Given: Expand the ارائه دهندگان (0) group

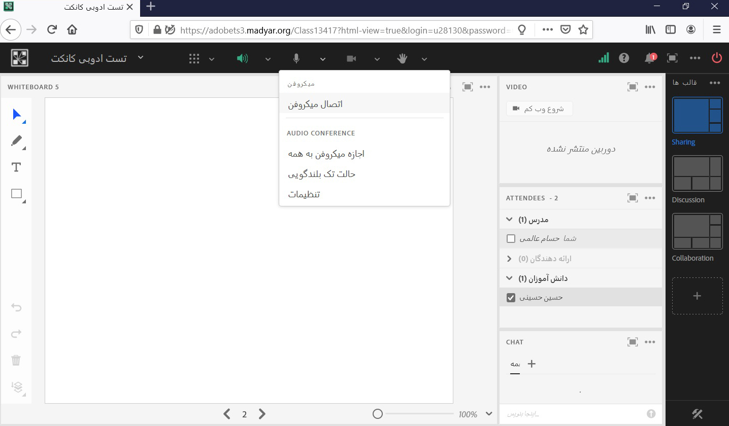Looking at the screenshot, I should 509,259.
